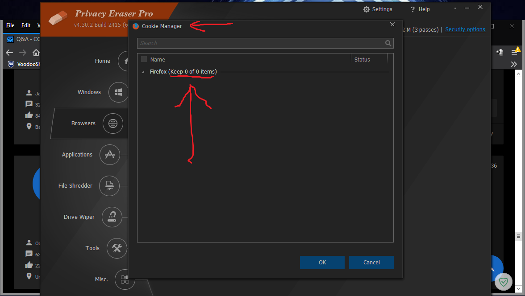Click the Help question mark icon
Screen dimensions: 525x296
[x=412, y=9]
